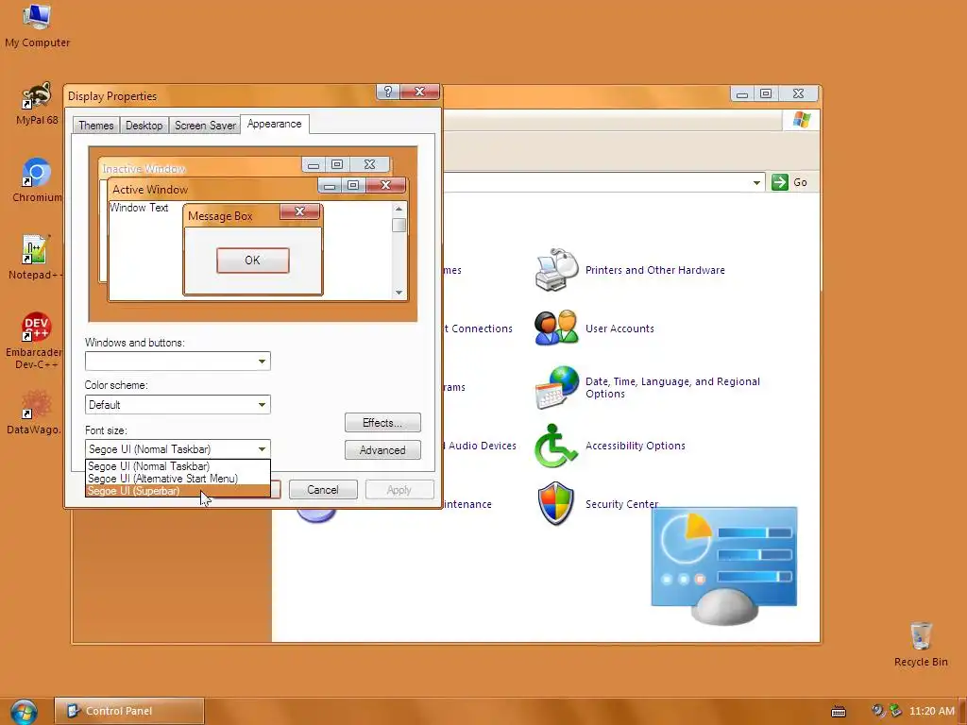Click the Accessibility Options wheelchair icon

pos(556,446)
